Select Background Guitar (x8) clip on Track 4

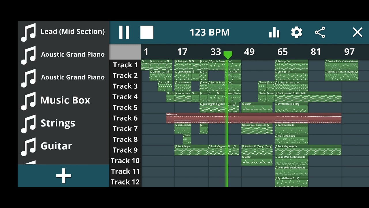[308, 97]
